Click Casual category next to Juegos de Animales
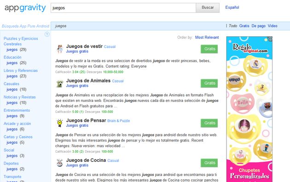The width and height of the screenshot is (290, 182). click(x=118, y=81)
